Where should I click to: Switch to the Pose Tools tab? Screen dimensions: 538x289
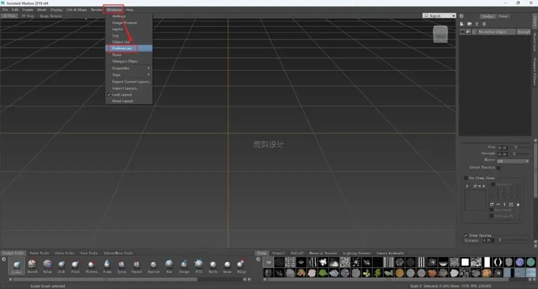click(x=89, y=253)
